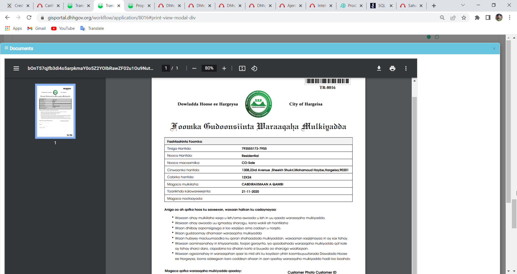Click the CO-Sale transaction type value
This screenshot has height=274, width=517.
(x=248, y=163)
